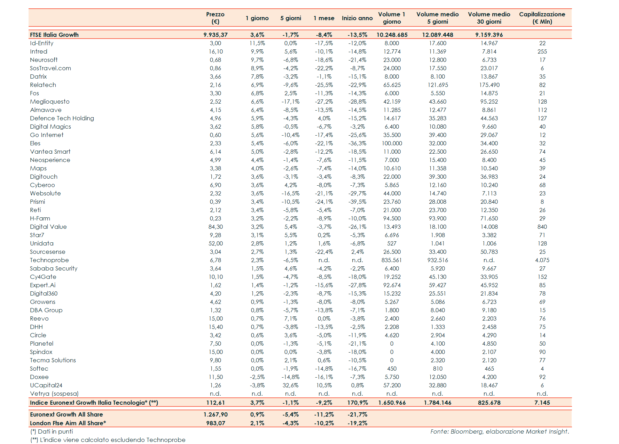
Task: Select Id-Entity one-day change "11,5%"
Action: [257, 43]
